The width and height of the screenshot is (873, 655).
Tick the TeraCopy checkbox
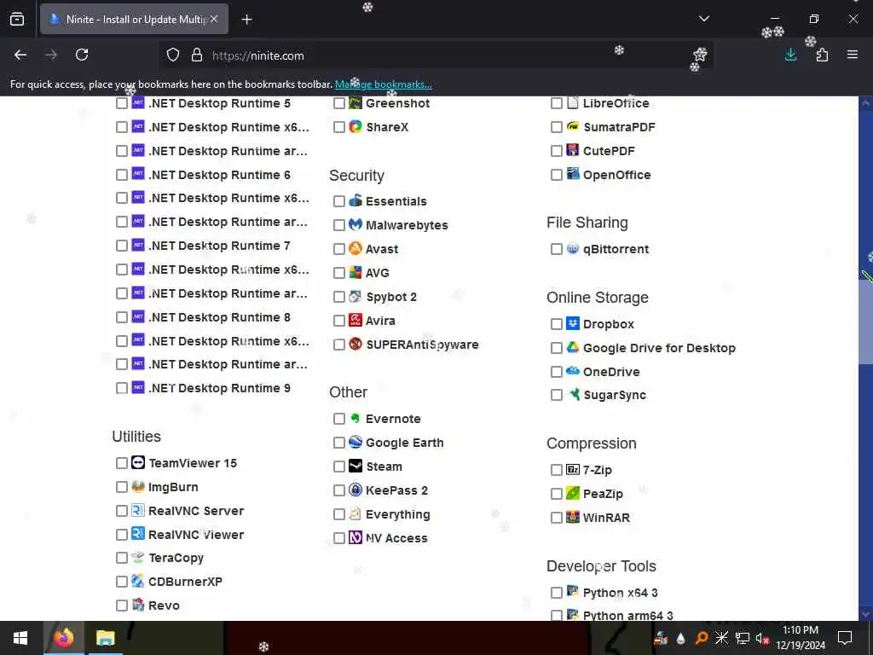[122, 558]
